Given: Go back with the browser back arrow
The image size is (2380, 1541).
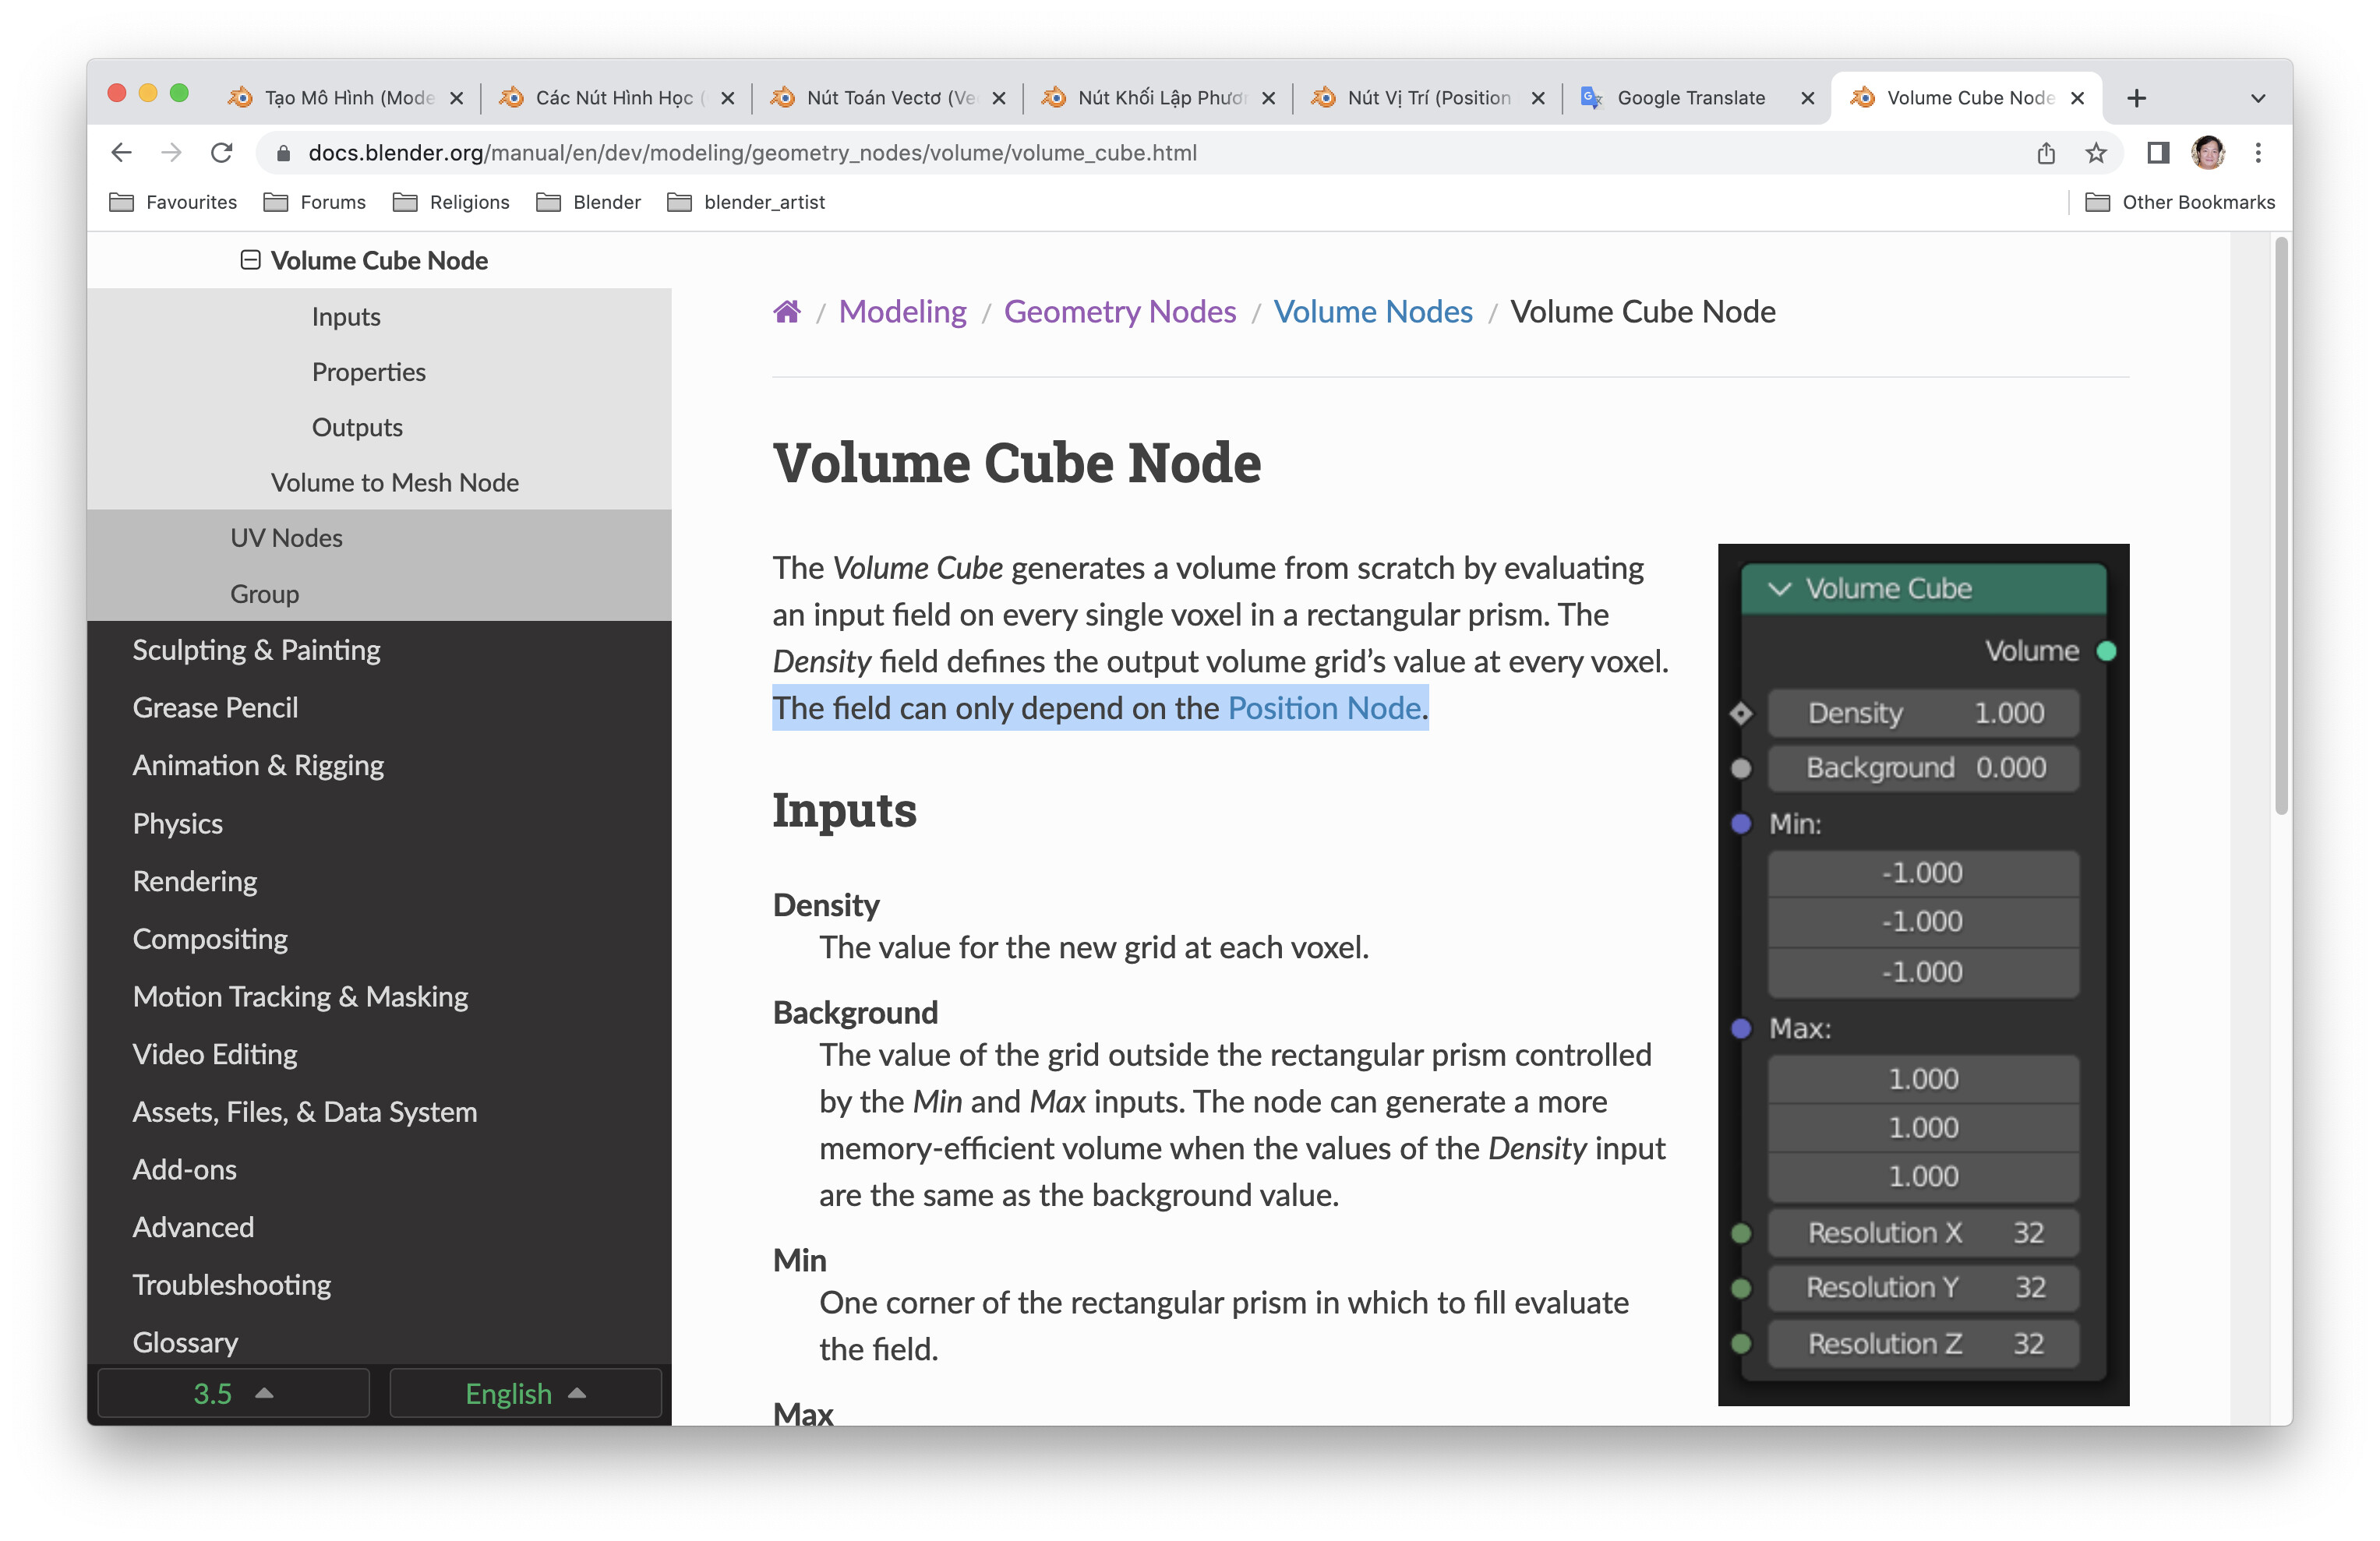Looking at the screenshot, I should pos(121,152).
